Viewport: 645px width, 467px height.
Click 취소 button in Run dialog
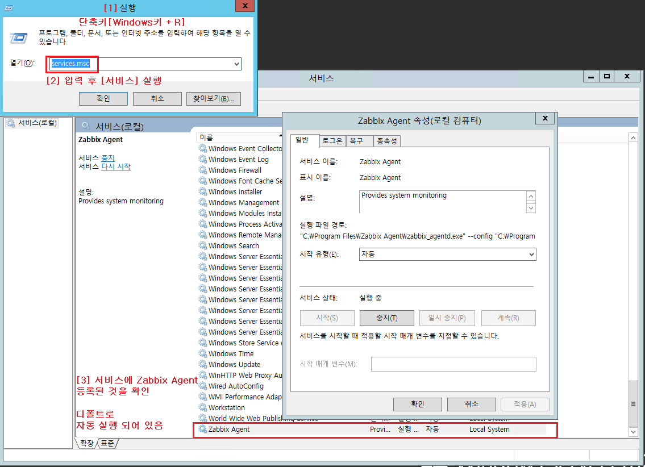click(x=157, y=99)
